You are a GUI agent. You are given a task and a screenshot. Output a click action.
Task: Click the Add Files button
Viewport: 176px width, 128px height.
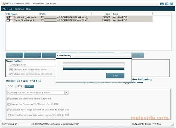coord(14,55)
